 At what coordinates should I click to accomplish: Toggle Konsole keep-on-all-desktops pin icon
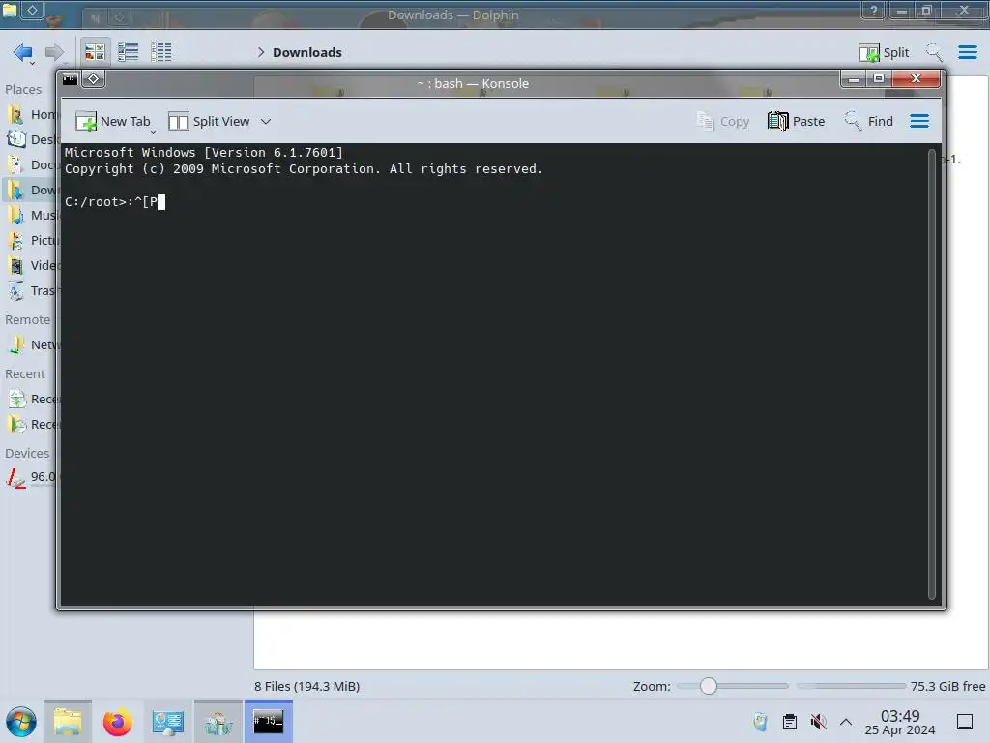[94, 79]
